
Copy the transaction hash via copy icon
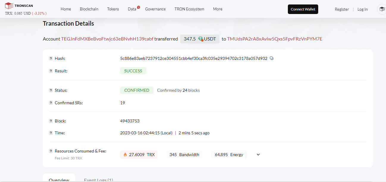click(272, 58)
